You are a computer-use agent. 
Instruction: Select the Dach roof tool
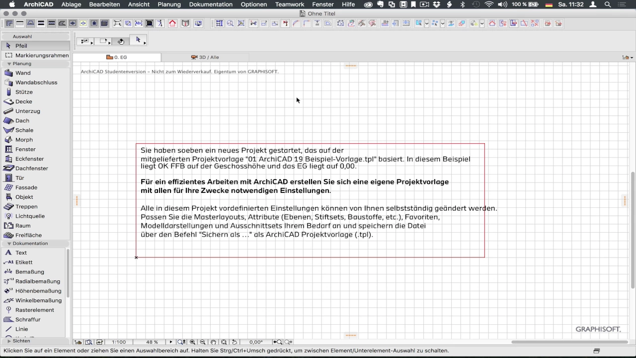35,121
